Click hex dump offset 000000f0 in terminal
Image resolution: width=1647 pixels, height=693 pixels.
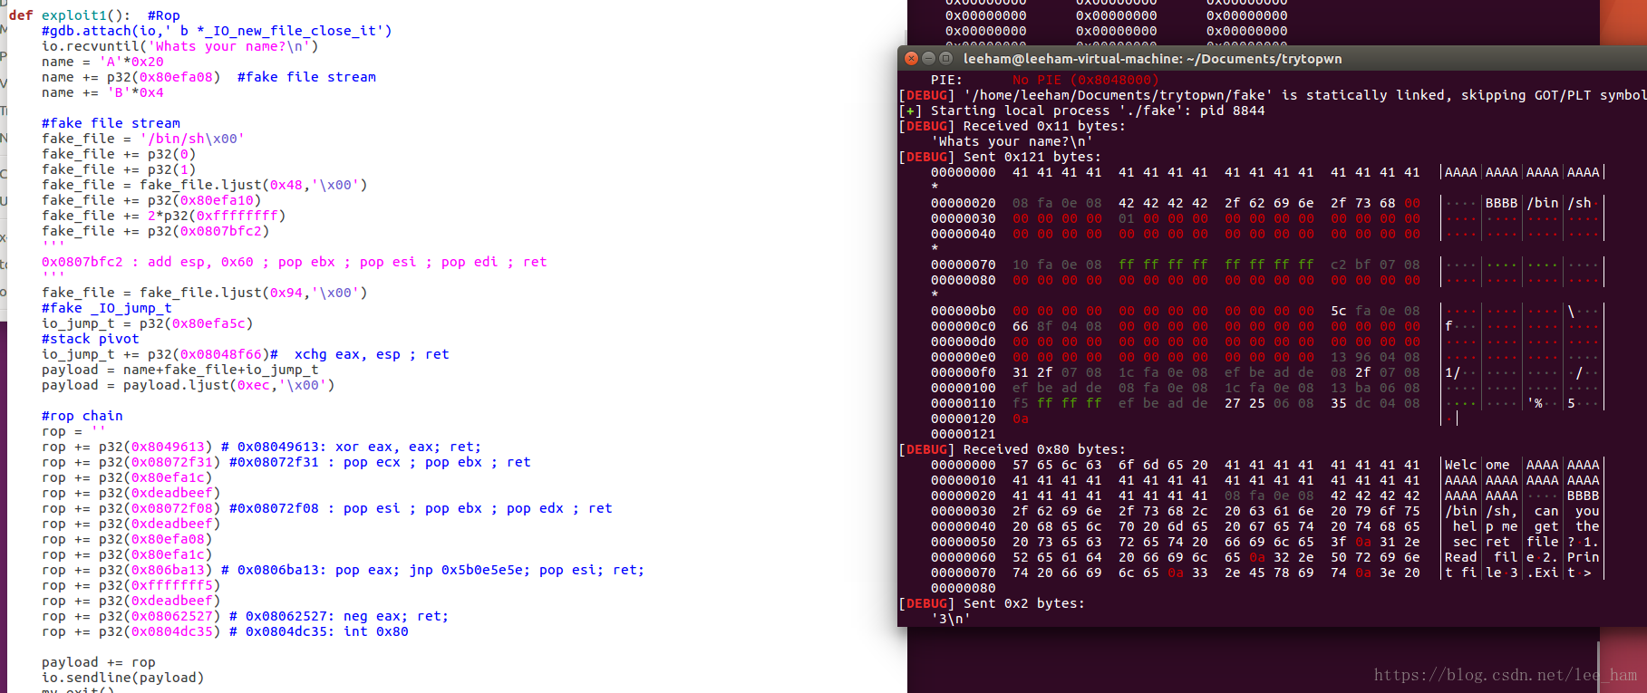(x=963, y=372)
